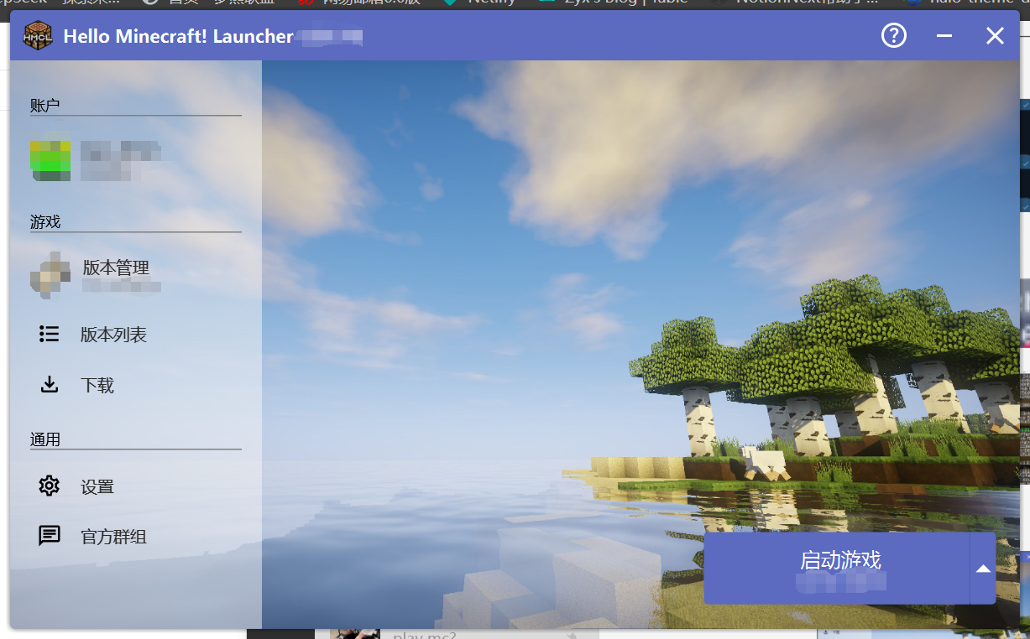Click the 设置 gear icon

pos(50,486)
